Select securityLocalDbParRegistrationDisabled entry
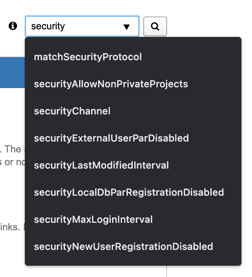 [129, 192]
